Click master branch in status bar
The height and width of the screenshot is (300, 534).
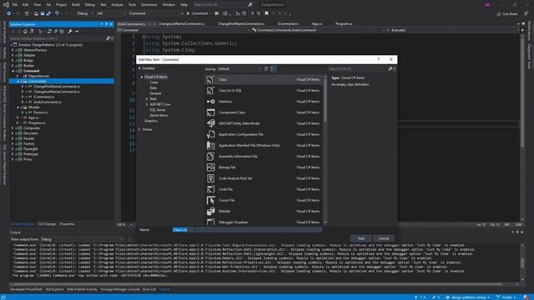[x=506, y=297]
